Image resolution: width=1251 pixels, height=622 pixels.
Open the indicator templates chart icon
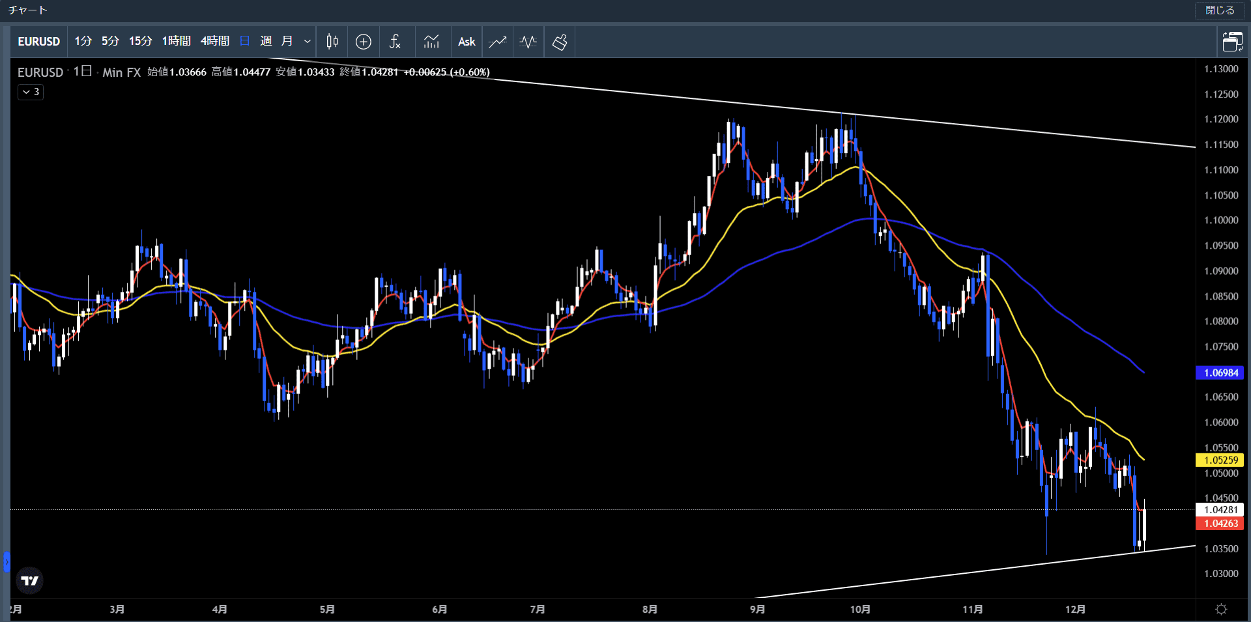click(x=431, y=42)
